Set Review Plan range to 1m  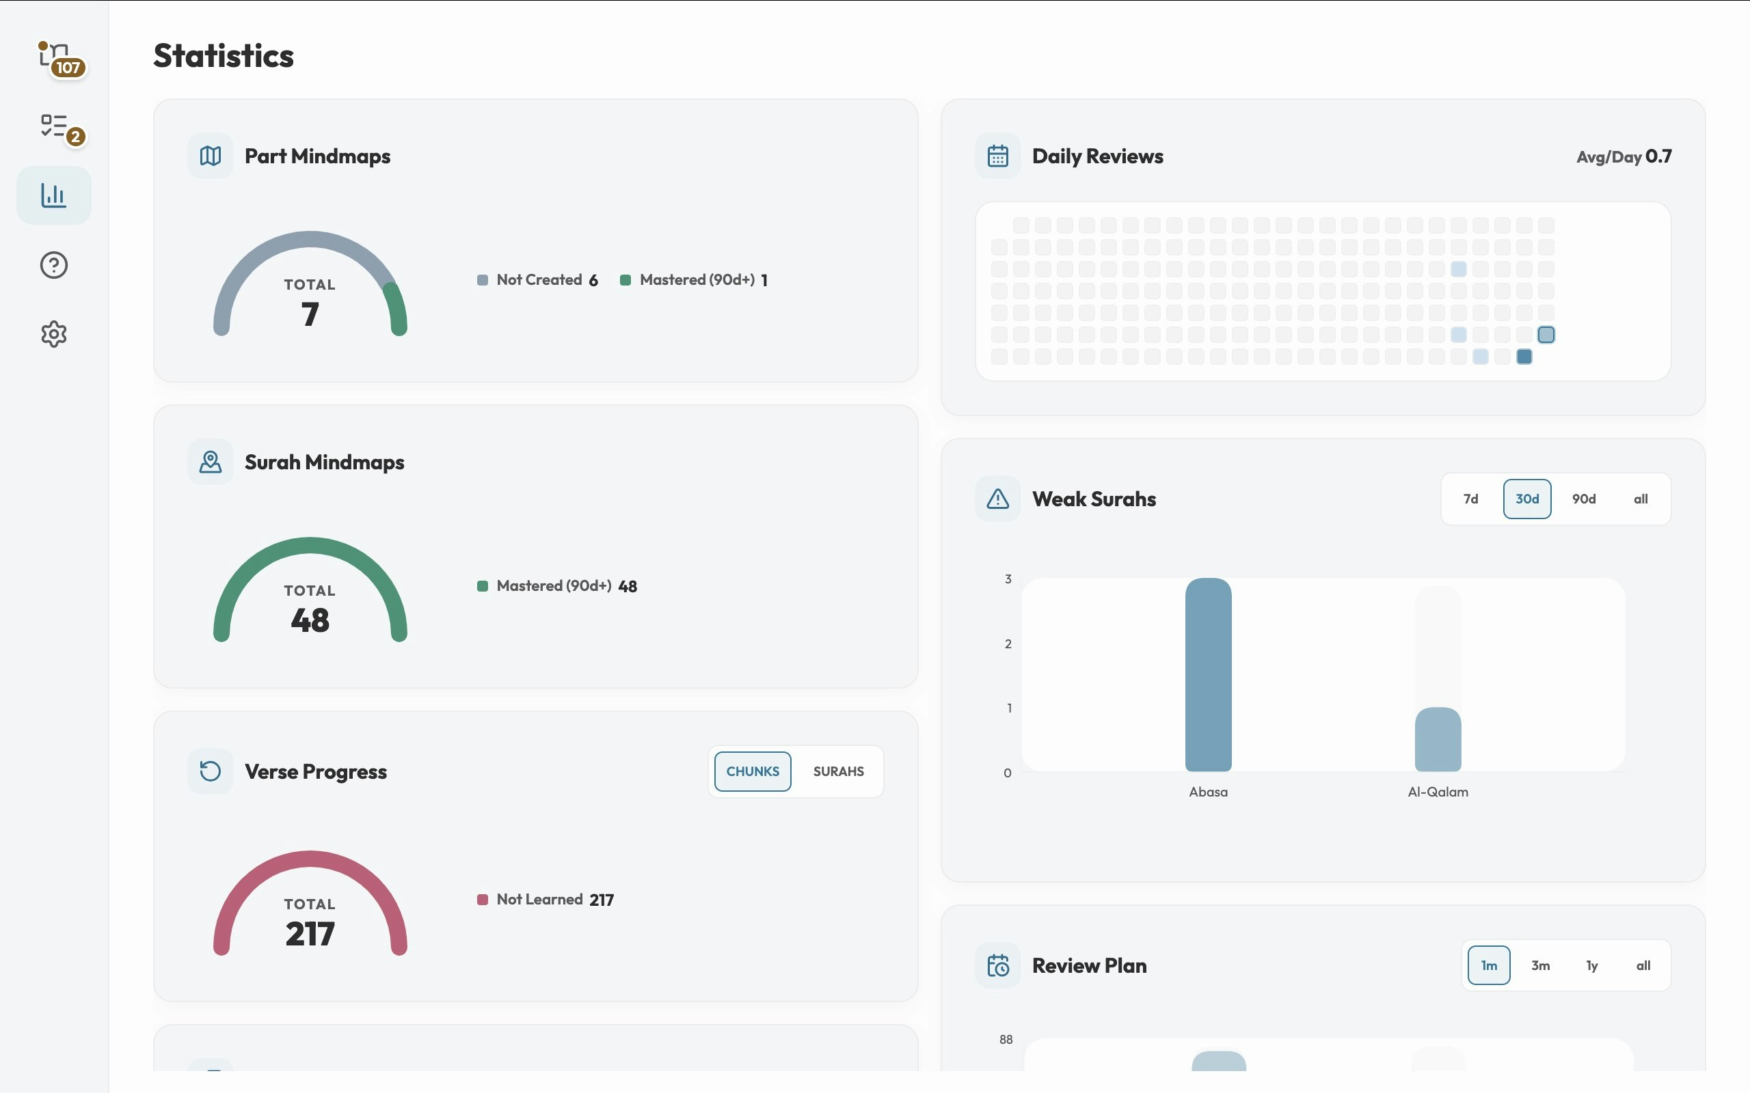click(1489, 966)
